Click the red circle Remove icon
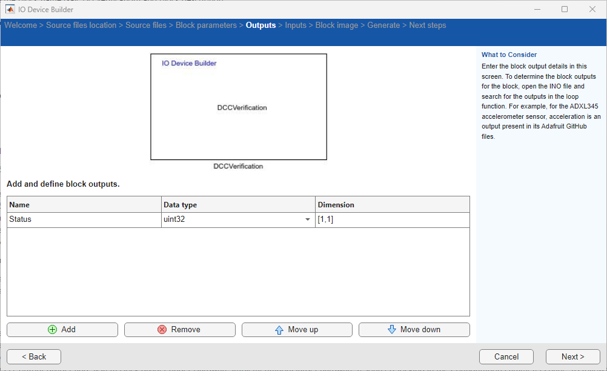 162,329
